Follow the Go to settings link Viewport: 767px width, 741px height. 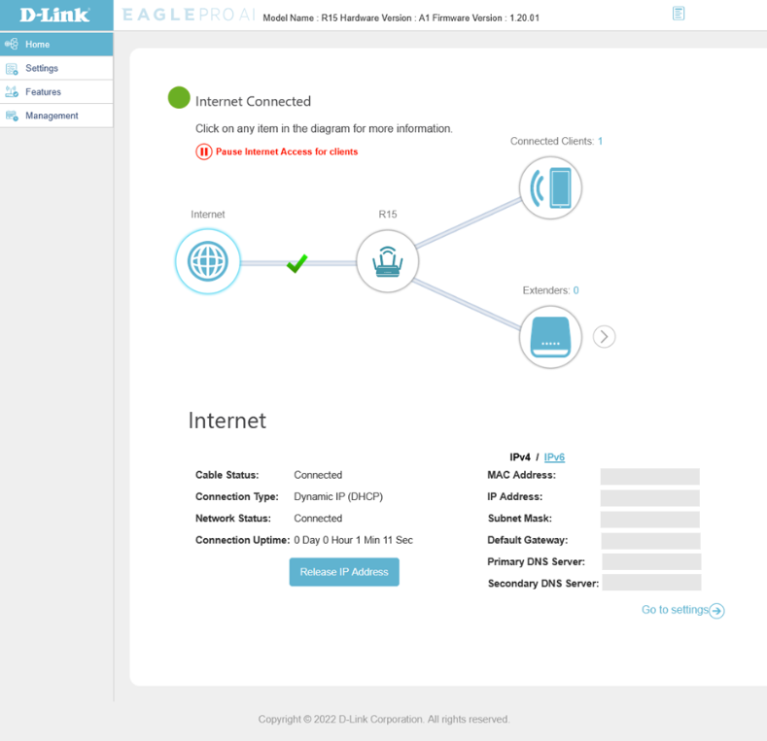tap(682, 610)
